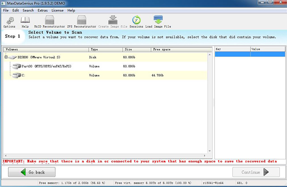
Task: Launch the RAID Reconstructor tool
Action: tap(49, 20)
